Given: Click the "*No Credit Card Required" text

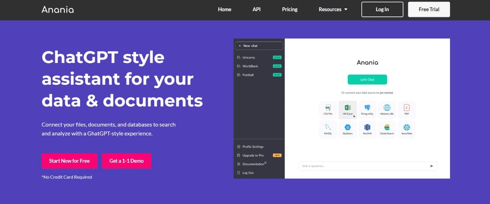Looking at the screenshot, I should (67, 177).
